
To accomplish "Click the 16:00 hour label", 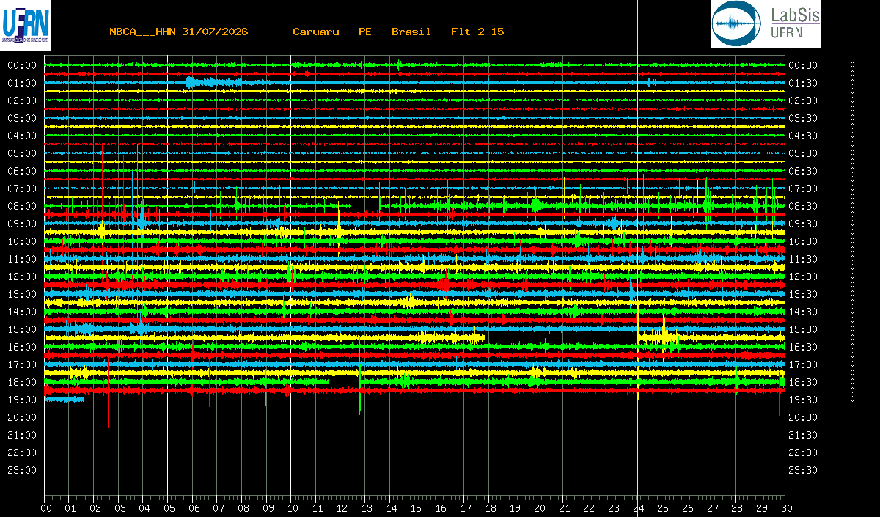I will point(22,347).
